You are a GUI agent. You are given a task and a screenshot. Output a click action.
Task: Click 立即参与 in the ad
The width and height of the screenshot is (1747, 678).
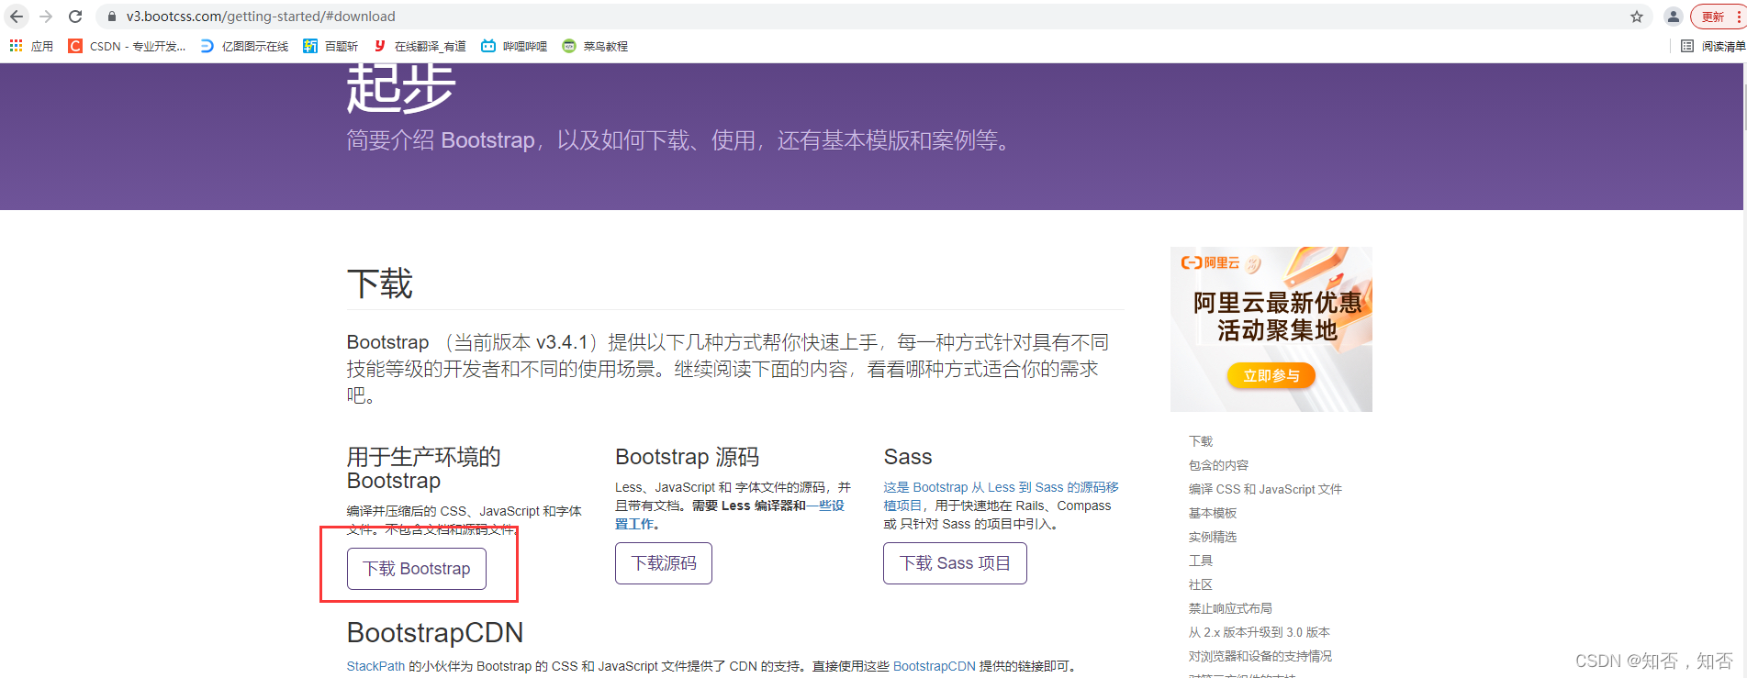1271,375
